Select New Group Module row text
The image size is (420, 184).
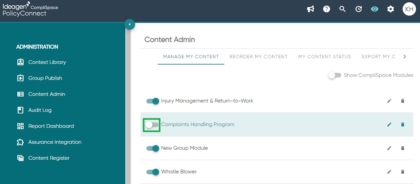tap(184, 148)
